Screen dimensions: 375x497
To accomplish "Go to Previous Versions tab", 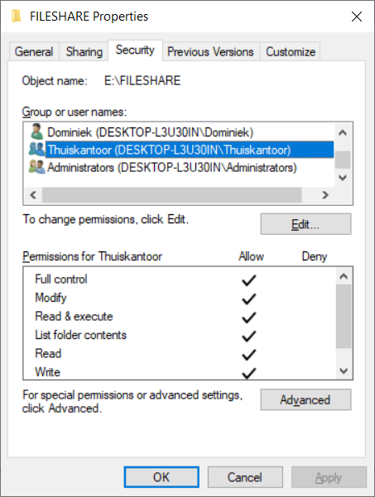I will click(x=210, y=51).
